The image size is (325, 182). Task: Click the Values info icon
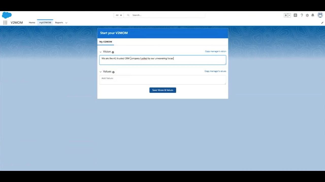click(113, 72)
